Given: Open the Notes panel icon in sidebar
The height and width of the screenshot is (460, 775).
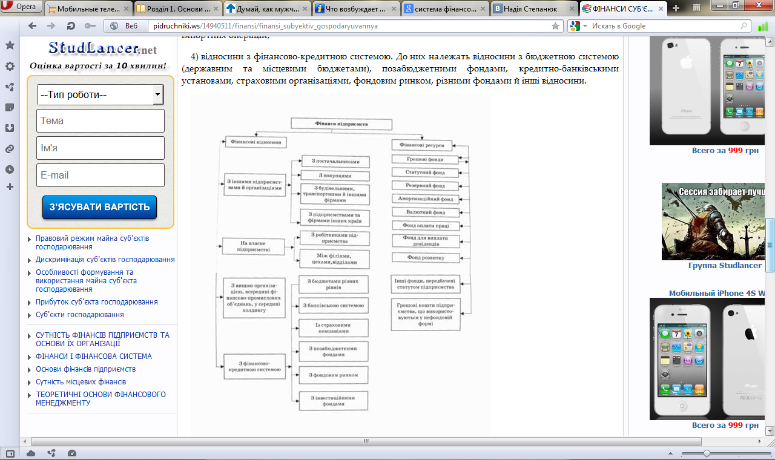Looking at the screenshot, I should pyautogui.click(x=10, y=108).
